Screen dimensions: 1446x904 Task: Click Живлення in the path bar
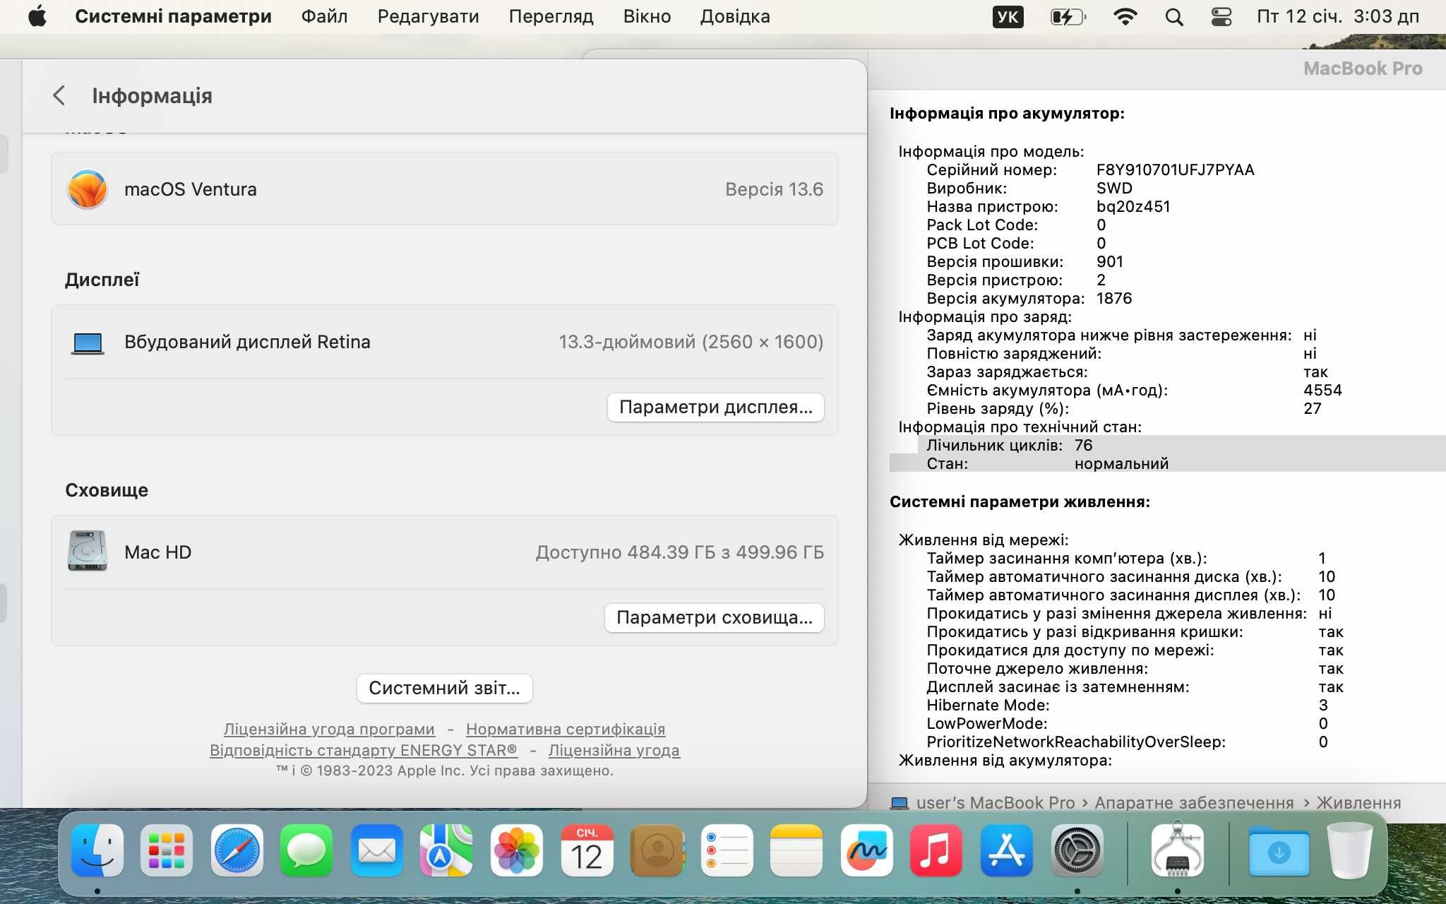coord(1358,803)
